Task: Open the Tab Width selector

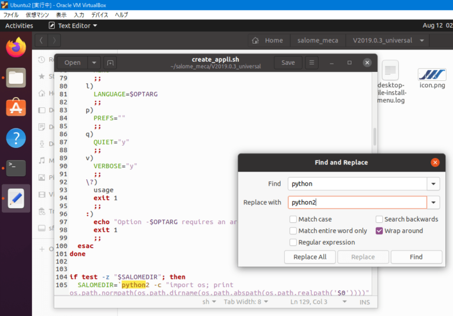Action: (x=246, y=301)
